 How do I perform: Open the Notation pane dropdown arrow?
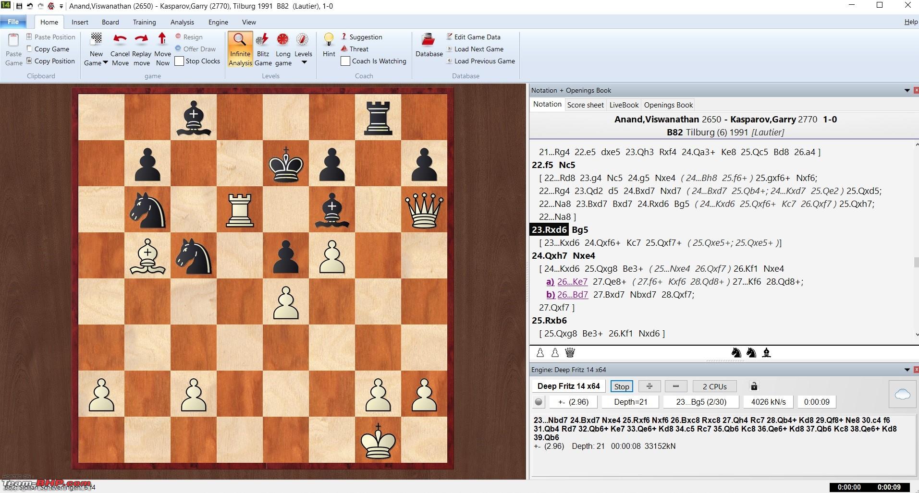pyautogui.click(x=907, y=90)
